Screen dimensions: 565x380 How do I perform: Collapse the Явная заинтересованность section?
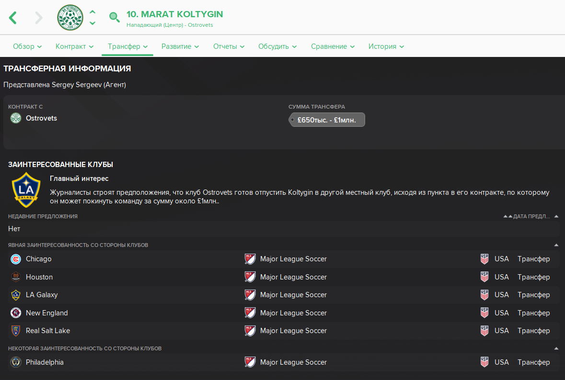[x=556, y=245]
